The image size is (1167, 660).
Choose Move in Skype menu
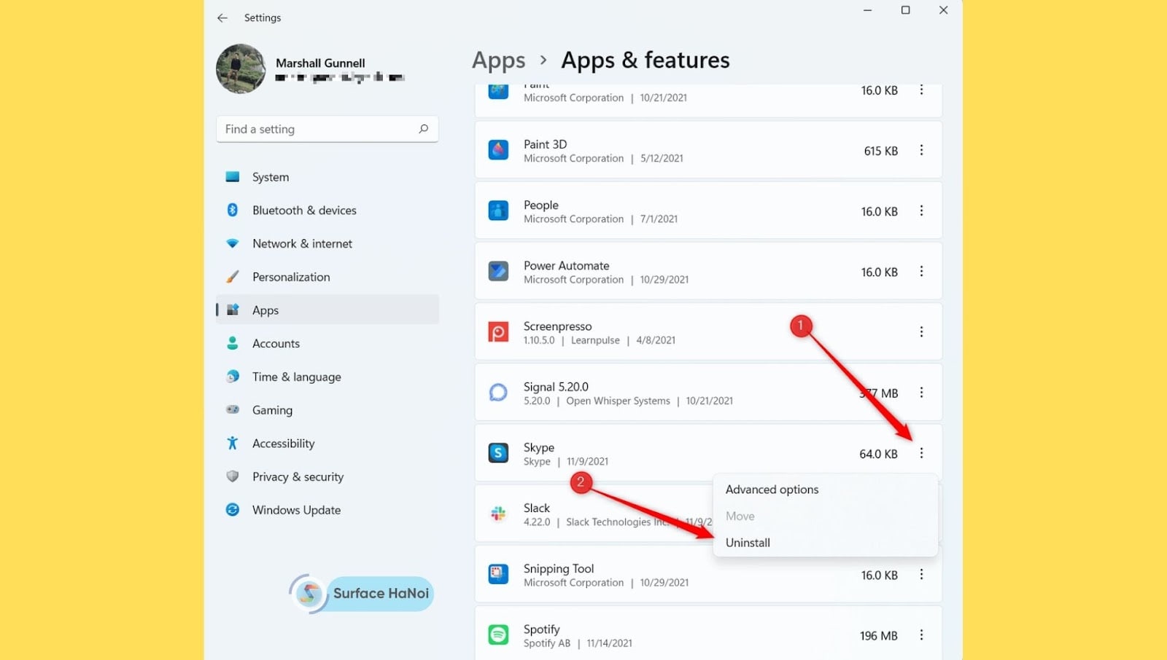[x=825, y=516]
